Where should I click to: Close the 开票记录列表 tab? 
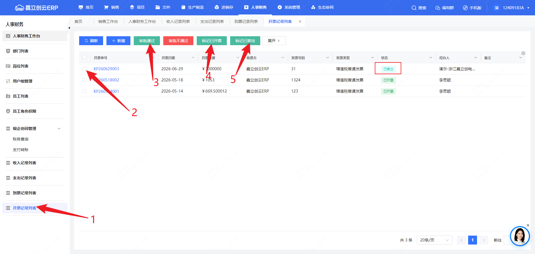[300, 21]
